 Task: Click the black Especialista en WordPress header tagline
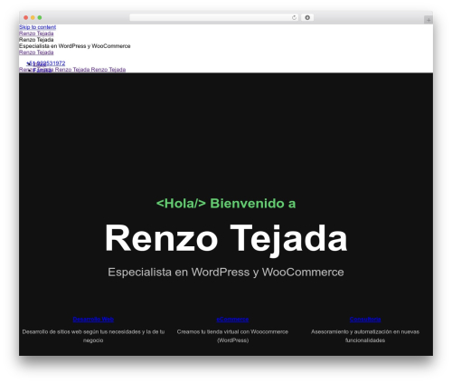coord(75,46)
